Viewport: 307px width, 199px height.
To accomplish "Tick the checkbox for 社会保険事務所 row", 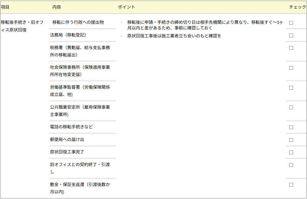I will pyautogui.click(x=291, y=68).
